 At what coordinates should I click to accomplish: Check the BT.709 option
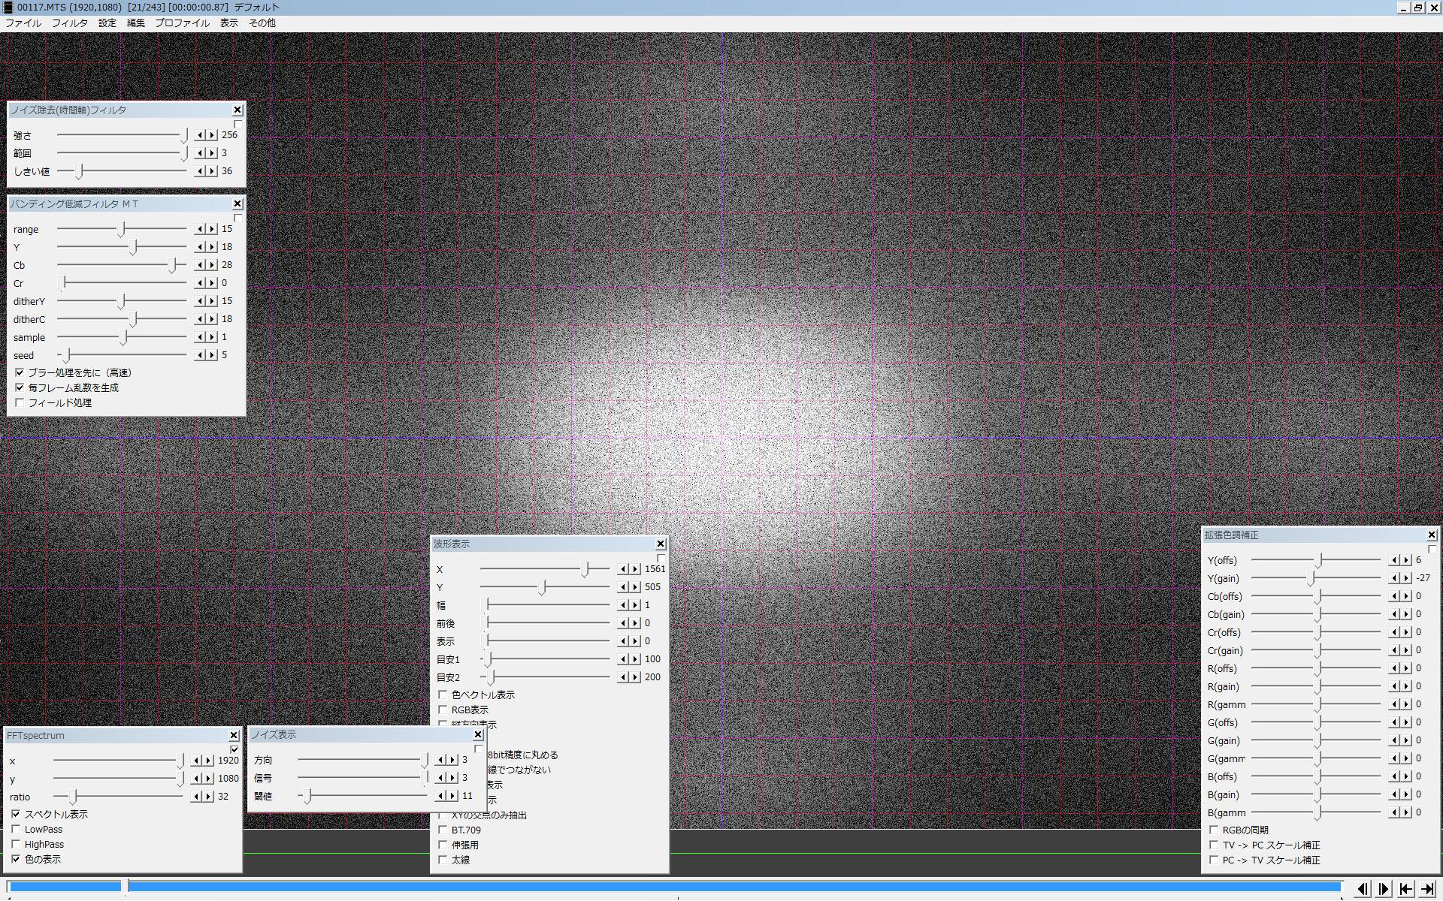443,830
